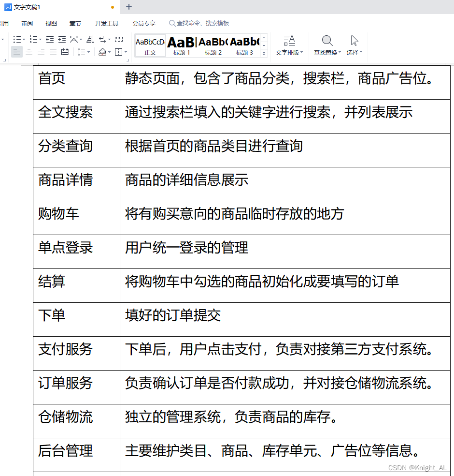Click the show paragraph marks icon
Screen dimensions: 454x476
click(102, 40)
